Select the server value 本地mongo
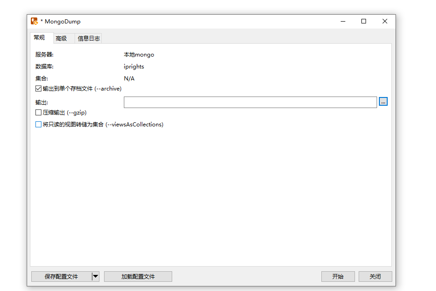The image size is (436, 291). click(x=139, y=55)
